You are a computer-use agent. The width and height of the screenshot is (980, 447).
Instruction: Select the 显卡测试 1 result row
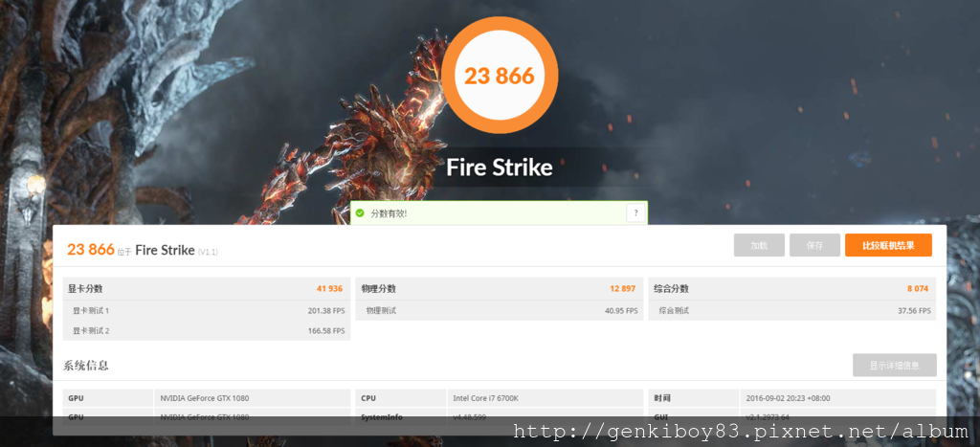(207, 311)
